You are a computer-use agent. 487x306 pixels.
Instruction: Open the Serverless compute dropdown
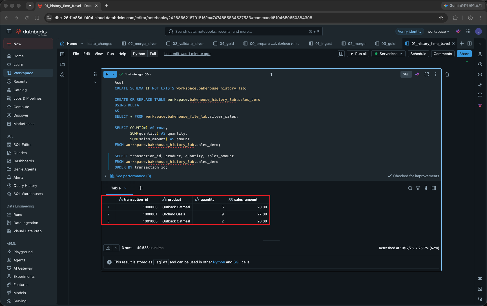pos(388,54)
